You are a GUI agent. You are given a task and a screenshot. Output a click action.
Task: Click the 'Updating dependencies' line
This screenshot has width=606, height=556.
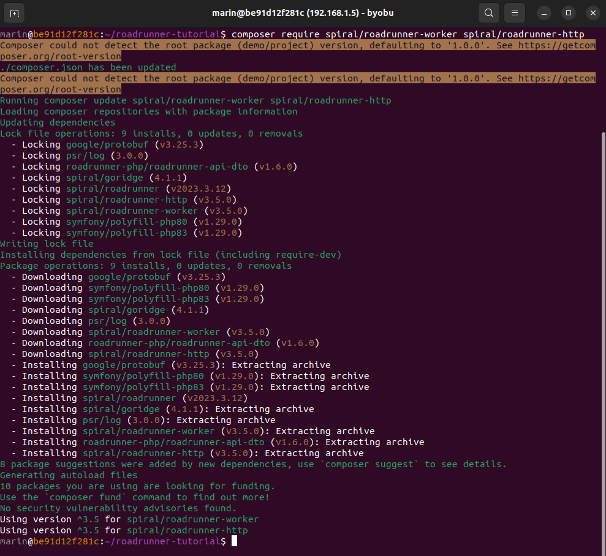(58, 123)
